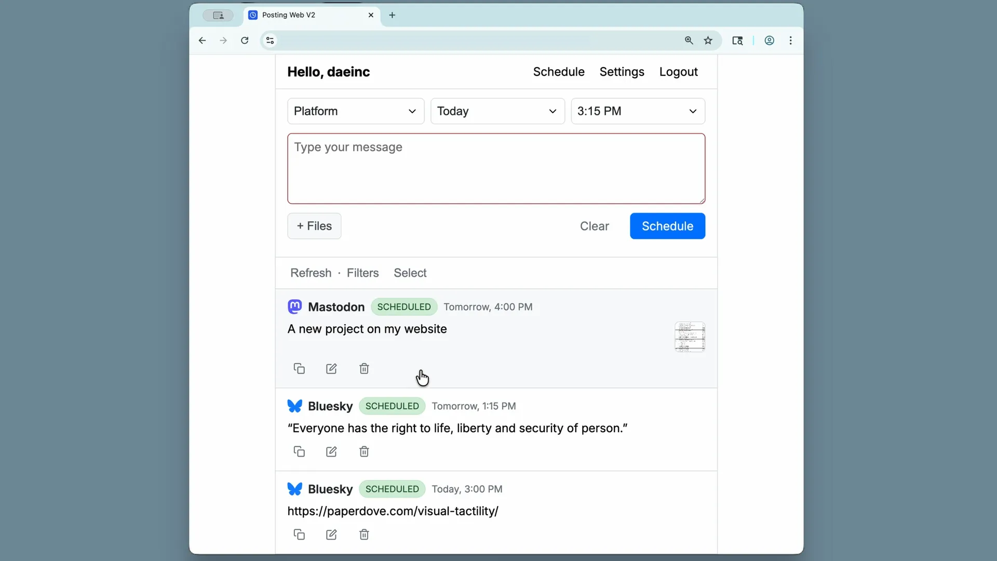This screenshot has width=997, height=561.
Task: Edit the paperdove link Bluesky post
Action: tap(331, 535)
